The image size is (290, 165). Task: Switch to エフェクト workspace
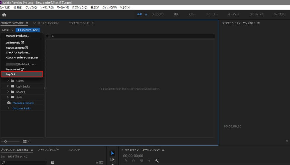click(212, 14)
